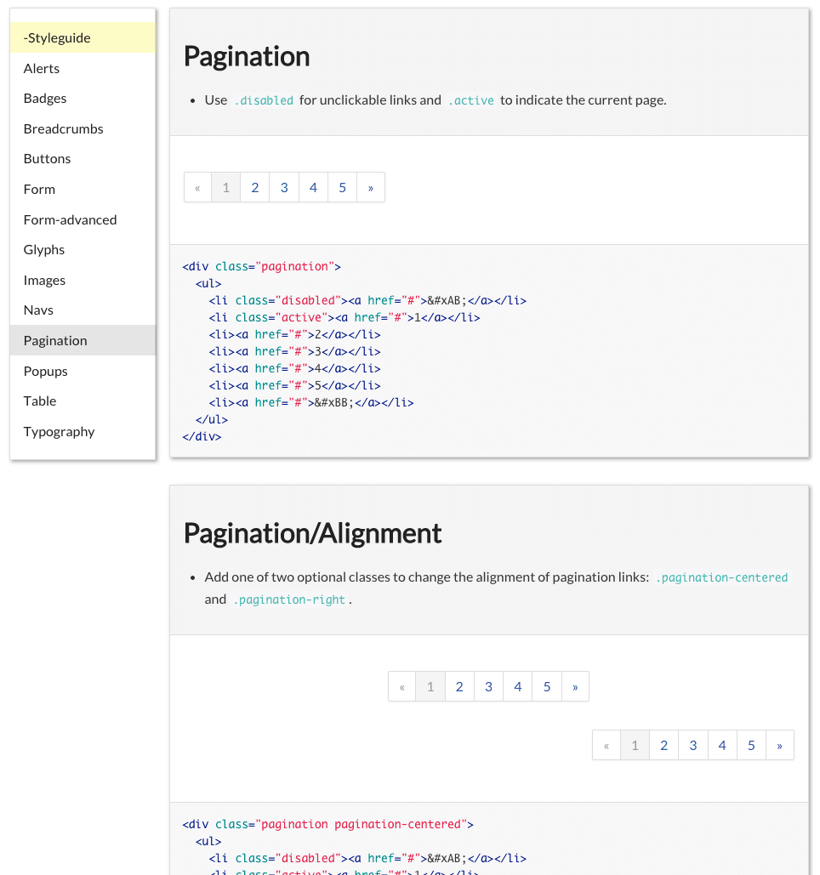Open the Alerts section in the sidebar

pos(41,68)
